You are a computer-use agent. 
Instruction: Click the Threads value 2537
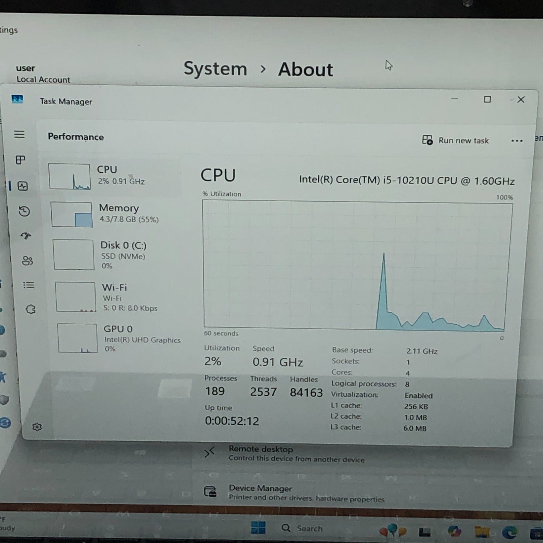pos(263,392)
